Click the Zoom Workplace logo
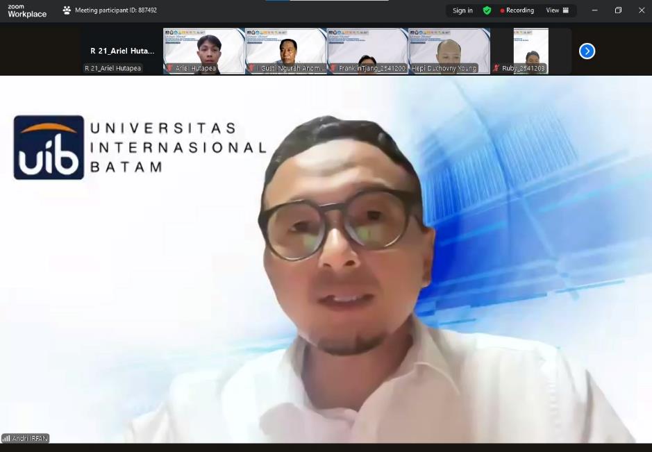 click(x=27, y=10)
